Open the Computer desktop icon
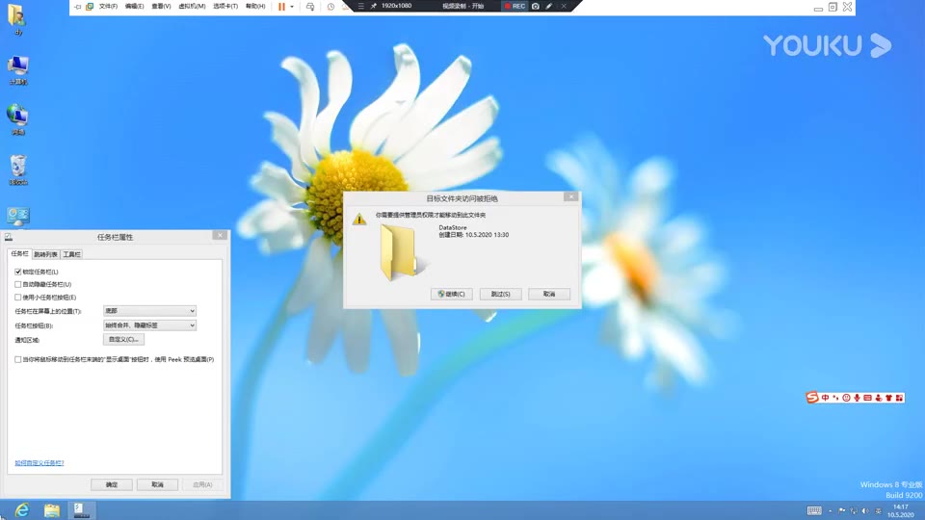925x520 pixels. click(x=17, y=69)
